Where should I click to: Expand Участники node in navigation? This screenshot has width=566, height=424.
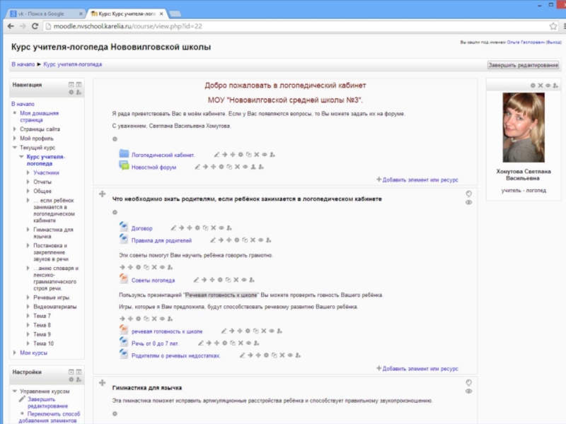[x=28, y=172]
